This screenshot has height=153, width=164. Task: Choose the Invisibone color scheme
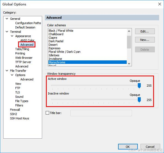[x=88, y=59]
